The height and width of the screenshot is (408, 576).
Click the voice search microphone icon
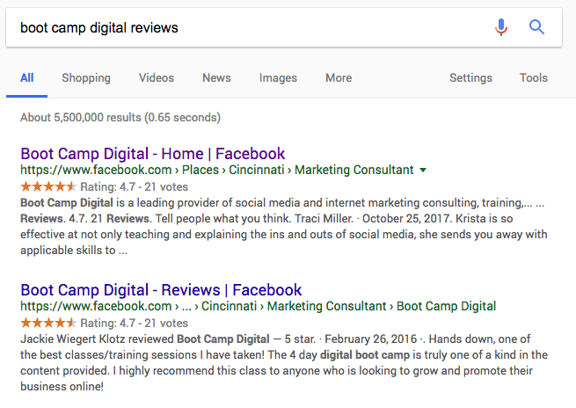(501, 27)
